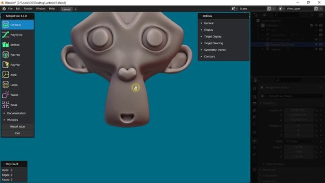Select the Patches tool
This screenshot has height=183, width=325.
tap(18, 55)
